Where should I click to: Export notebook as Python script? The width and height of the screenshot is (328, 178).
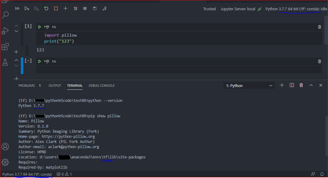104,8
